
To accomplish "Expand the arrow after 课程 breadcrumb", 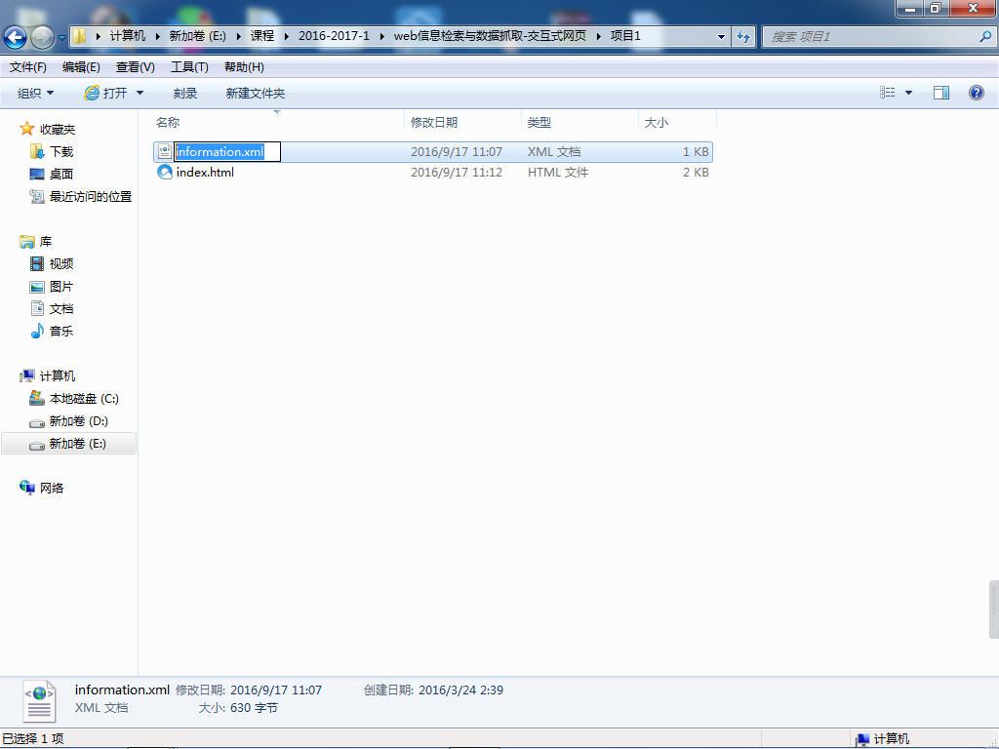I will pyautogui.click(x=287, y=36).
